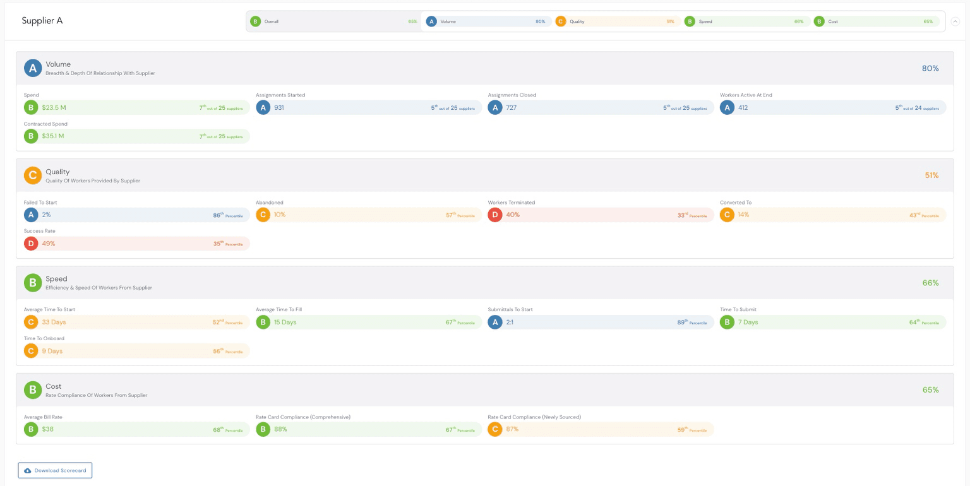
Task: Click the D grade badge for Workers Terminated
Action: tap(495, 215)
